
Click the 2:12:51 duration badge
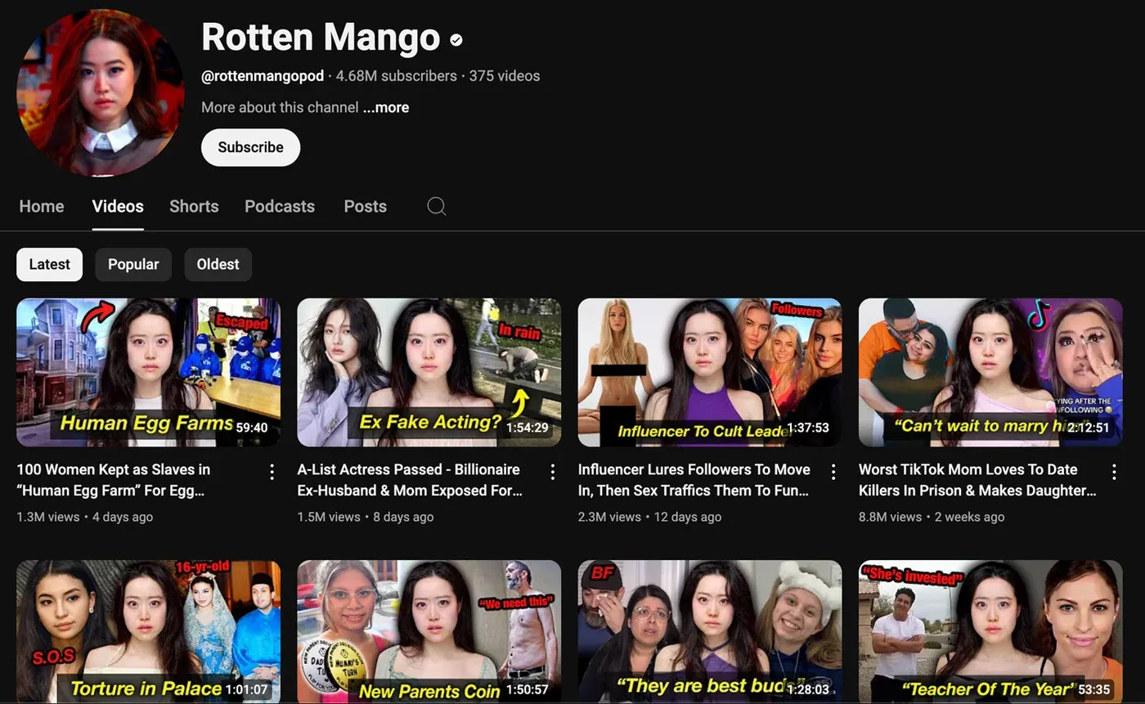coord(1088,428)
